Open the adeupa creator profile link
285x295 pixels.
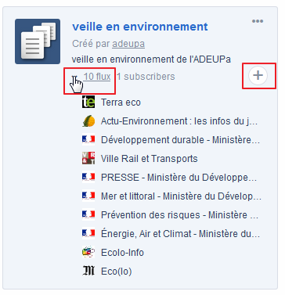[x=128, y=44]
